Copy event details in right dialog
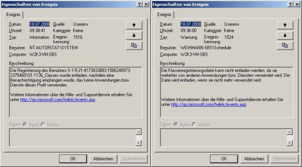The height and width of the screenshot is (167, 302). 285,45
